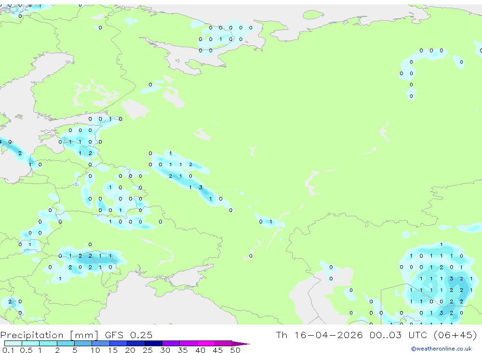Select the 40–45 mm magenta legend swatch
The image size is (482, 353).
pyautogui.click(x=206, y=343)
